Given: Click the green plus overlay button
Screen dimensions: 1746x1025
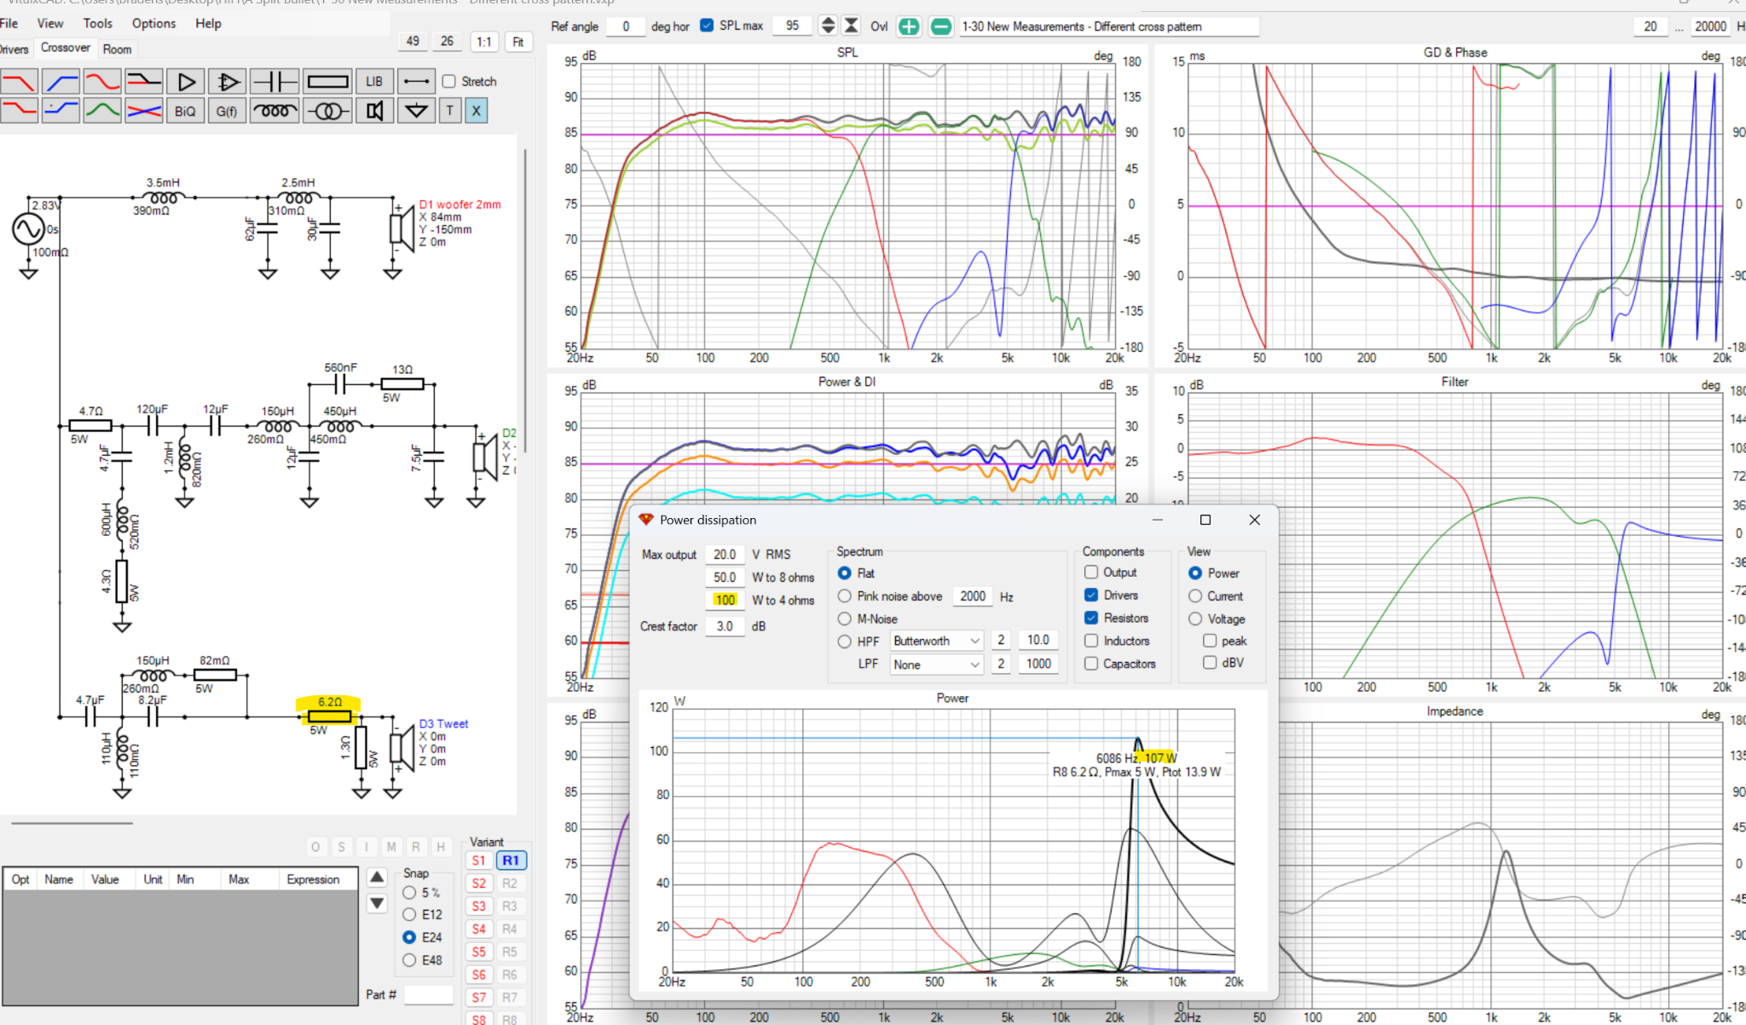Looking at the screenshot, I should (x=909, y=26).
